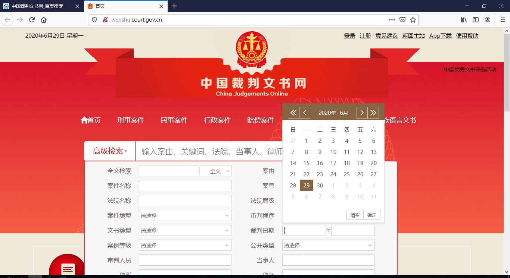Open the browser hamburger menu

(502, 19)
